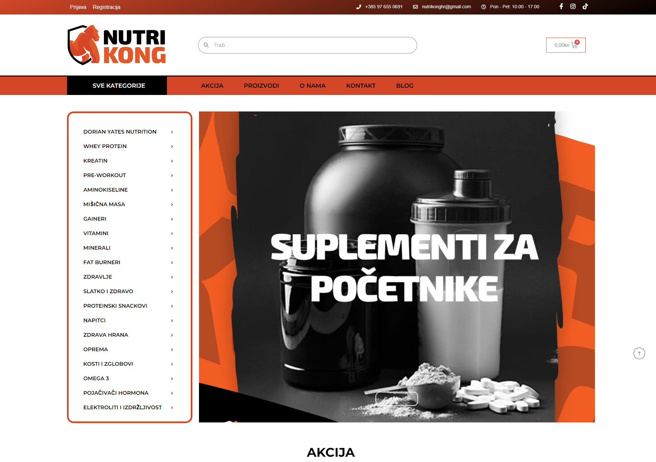The image size is (656, 462).
Task: Go to the Blog menu item
Action: coord(405,86)
